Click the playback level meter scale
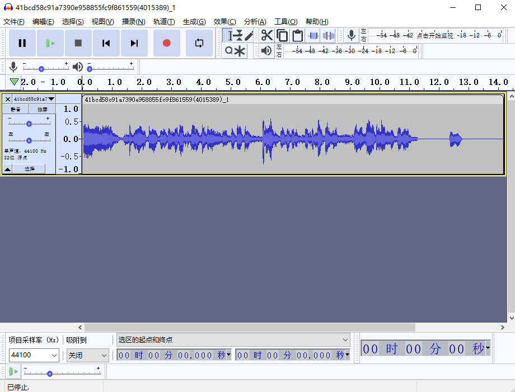 coord(351,51)
